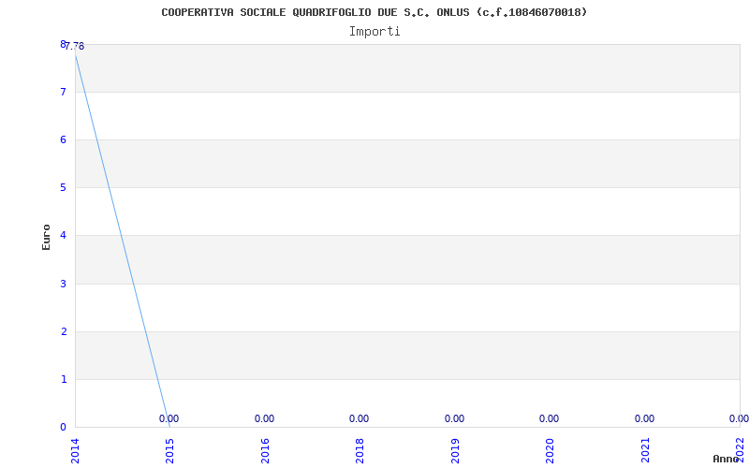Select the 2016 x-axis label

click(x=265, y=451)
